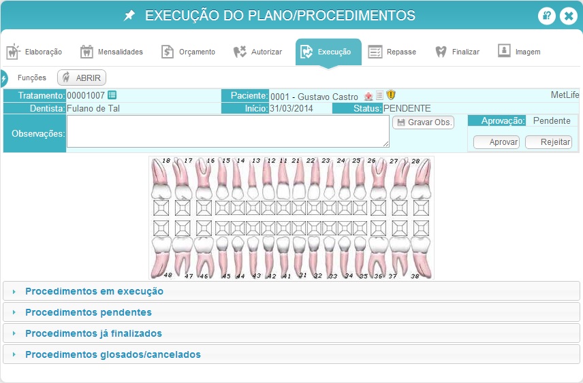
Task: Select lower tooth 31 in odontogram
Action: tap(299, 258)
